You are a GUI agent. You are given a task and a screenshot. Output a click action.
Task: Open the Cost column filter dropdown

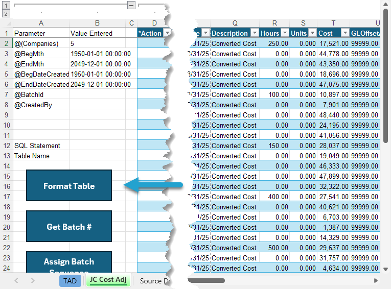click(x=345, y=33)
